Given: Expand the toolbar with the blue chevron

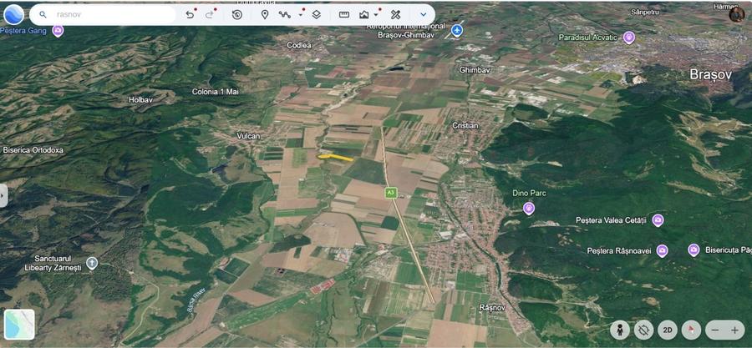Looking at the screenshot, I should tap(423, 15).
